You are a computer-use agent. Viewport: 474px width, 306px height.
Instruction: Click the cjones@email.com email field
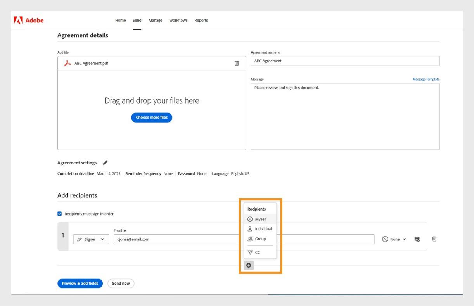pyautogui.click(x=175, y=239)
